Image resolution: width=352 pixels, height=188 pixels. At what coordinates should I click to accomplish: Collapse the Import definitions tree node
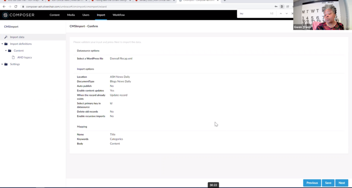[2, 44]
